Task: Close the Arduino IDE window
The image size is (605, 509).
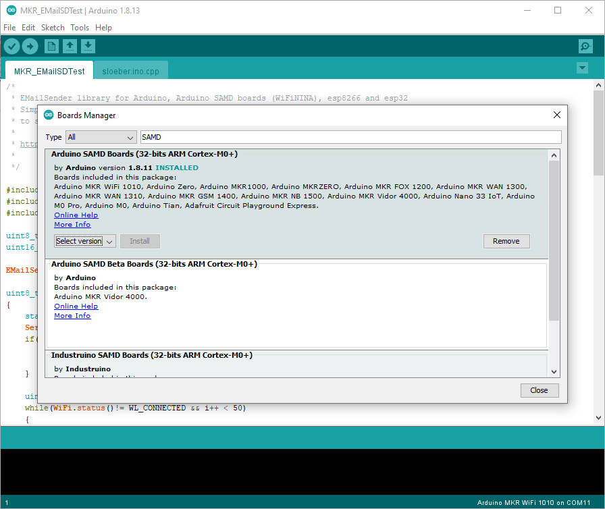Action: 588,10
